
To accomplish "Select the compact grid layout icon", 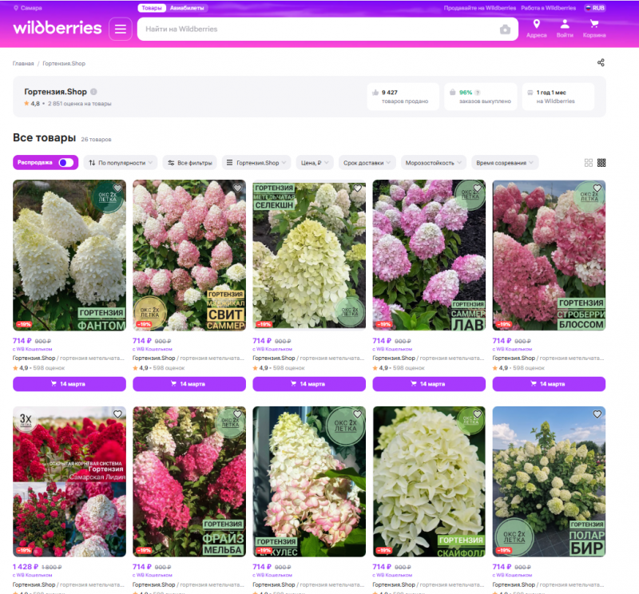I will (603, 161).
